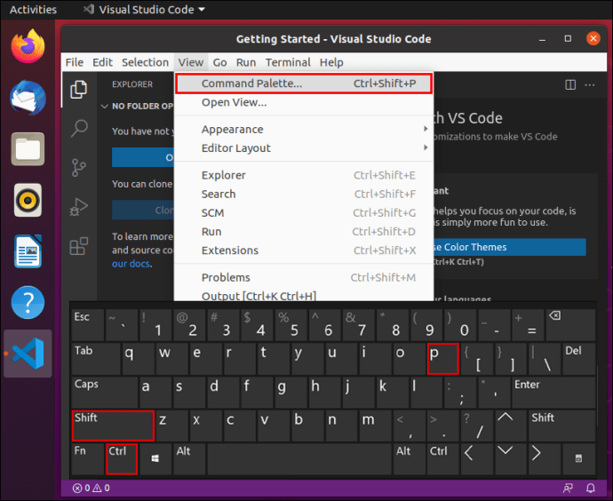Open the Edit menu
Viewport: 613px width, 501px height.
pyautogui.click(x=102, y=62)
